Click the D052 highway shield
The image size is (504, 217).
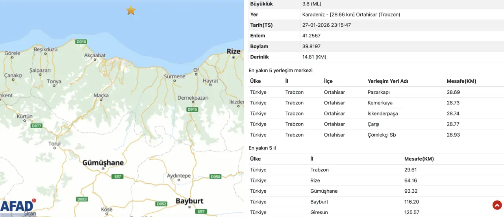click(161, 204)
